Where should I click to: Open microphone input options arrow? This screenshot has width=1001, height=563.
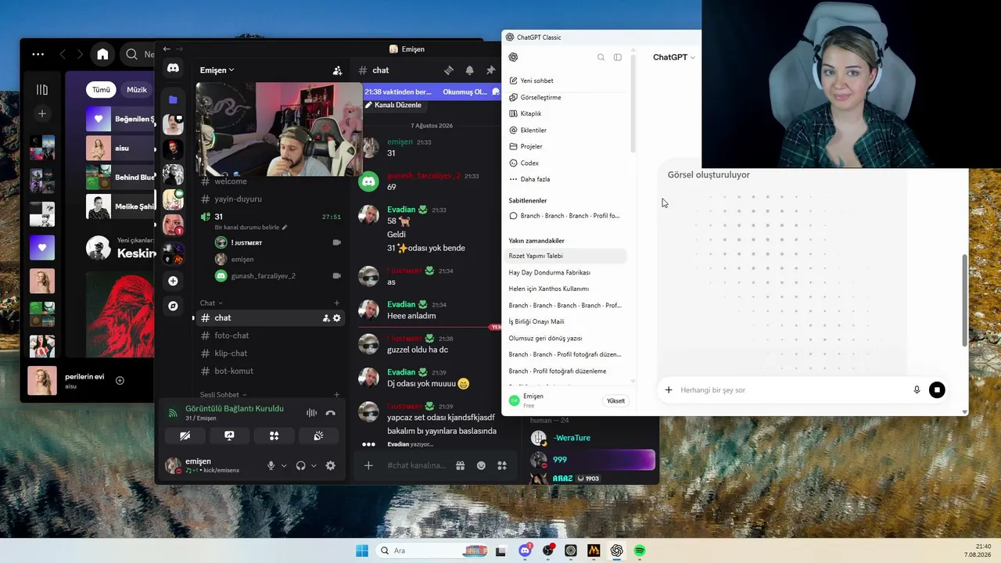pyautogui.click(x=284, y=466)
